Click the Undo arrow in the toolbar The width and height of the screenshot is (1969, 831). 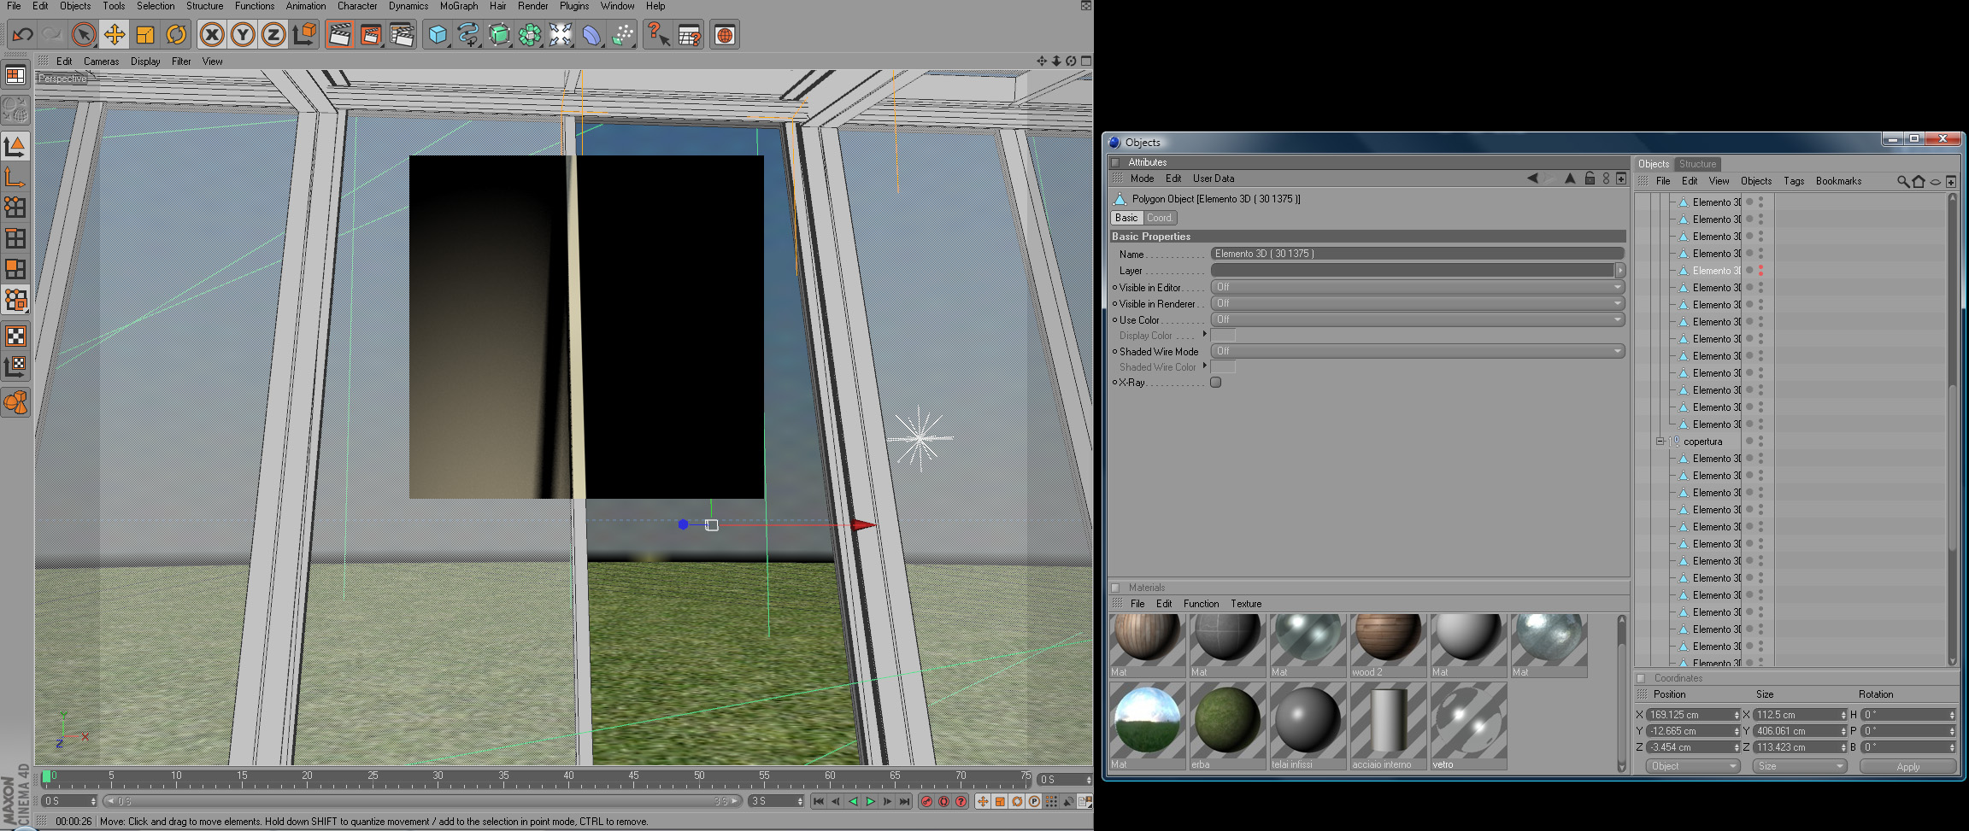[x=22, y=35]
